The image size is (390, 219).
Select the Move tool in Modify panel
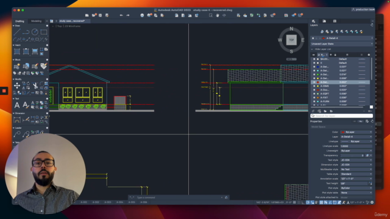pyautogui.click(x=17, y=86)
